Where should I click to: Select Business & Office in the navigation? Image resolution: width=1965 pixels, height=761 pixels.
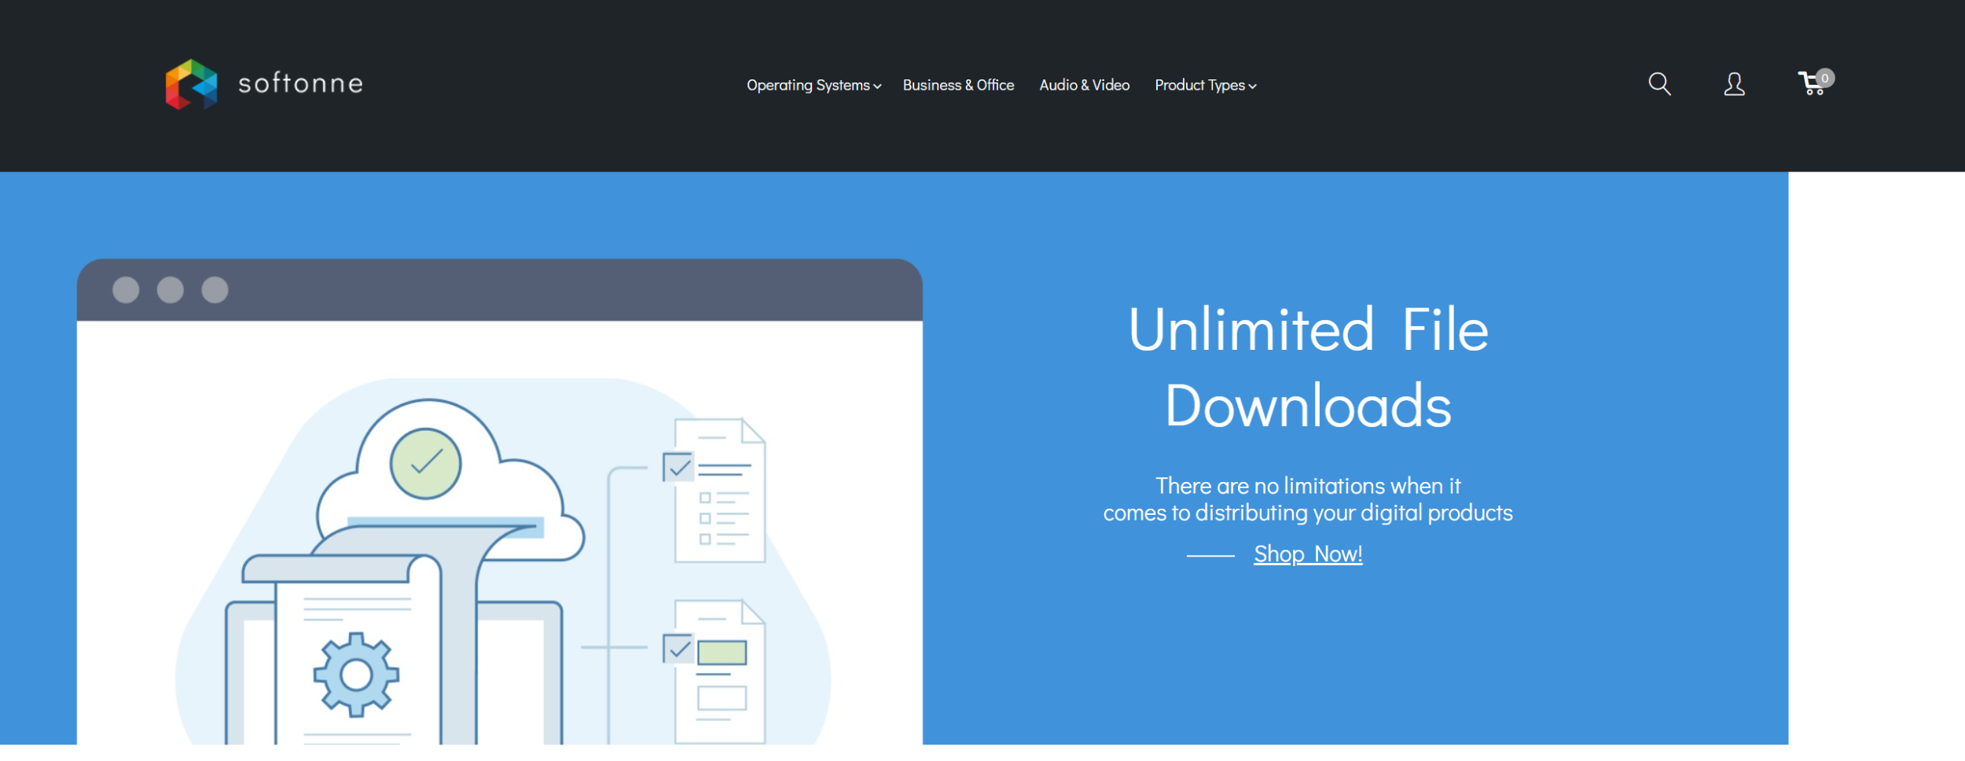pyautogui.click(x=959, y=85)
